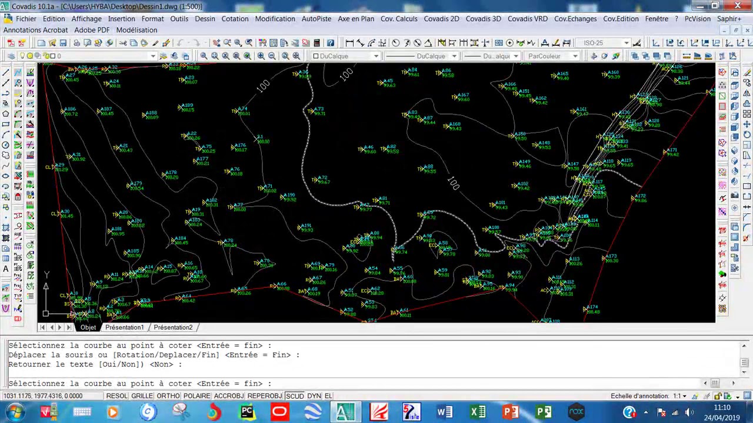The height and width of the screenshot is (423, 753).
Task: Open Microsoft Word from the taskbar
Action: point(445,412)
